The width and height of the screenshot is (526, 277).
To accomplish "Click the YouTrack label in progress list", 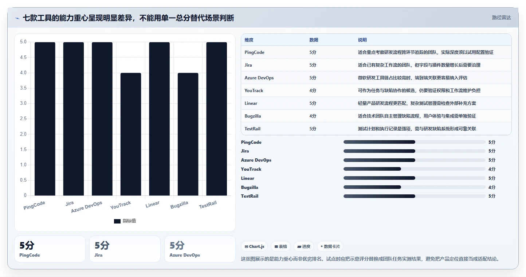I will (x=251, y=169).
